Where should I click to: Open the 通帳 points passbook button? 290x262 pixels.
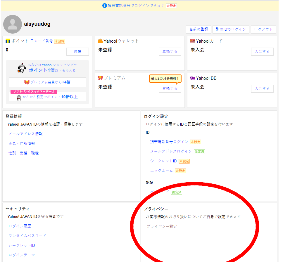tap(77, 51)
